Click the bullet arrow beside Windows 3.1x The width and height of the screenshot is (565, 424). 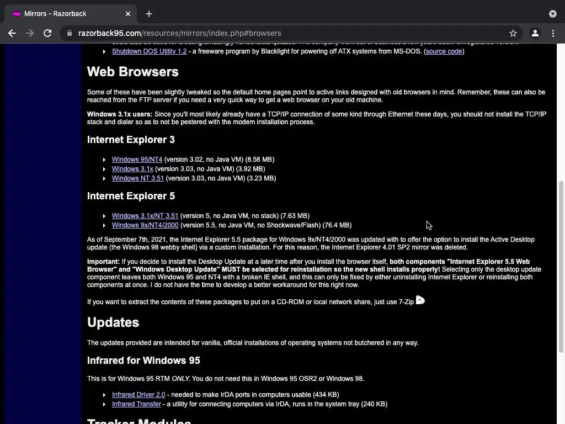104,169
